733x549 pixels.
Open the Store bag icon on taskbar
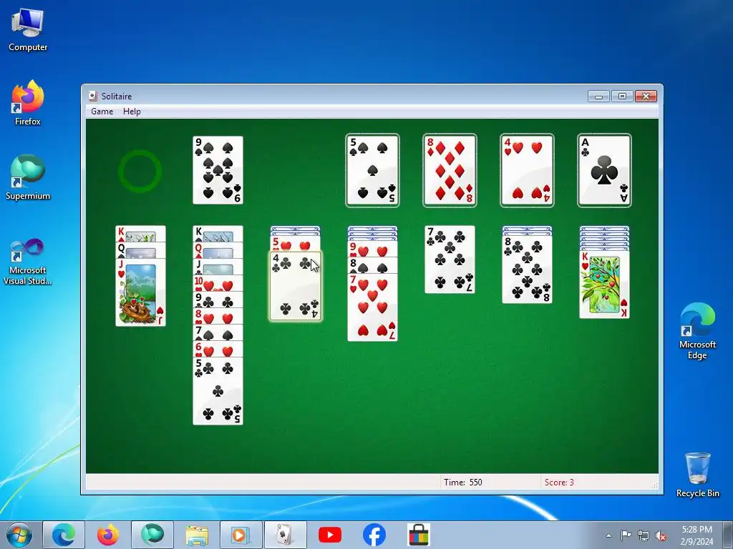point(418,535)
